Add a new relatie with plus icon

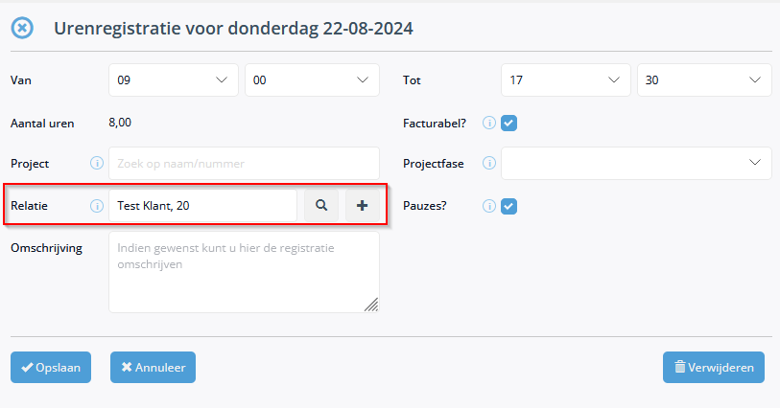362,206
